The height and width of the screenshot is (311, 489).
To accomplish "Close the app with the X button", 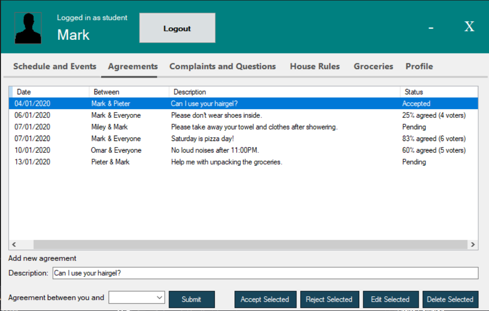I will (x=469, y=27).
